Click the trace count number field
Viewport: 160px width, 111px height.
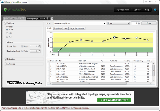[x=134, y=23]
